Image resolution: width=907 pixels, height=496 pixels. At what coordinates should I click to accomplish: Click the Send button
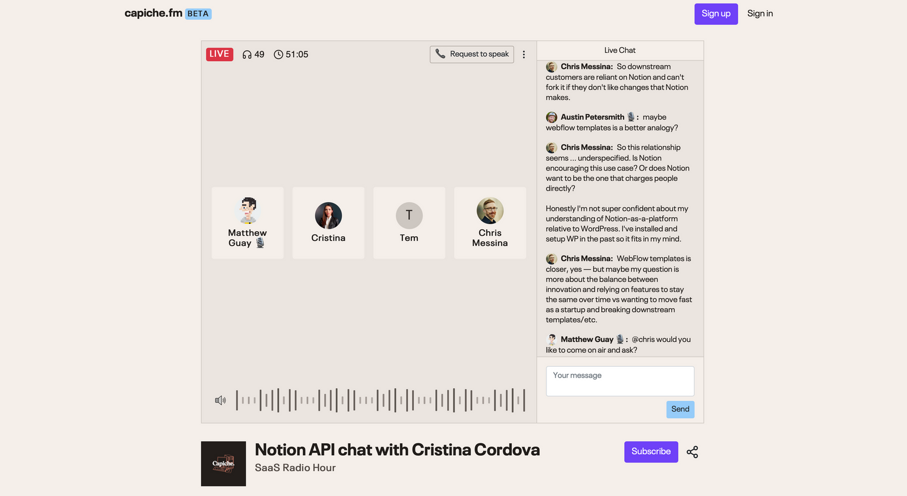(680, 409)
